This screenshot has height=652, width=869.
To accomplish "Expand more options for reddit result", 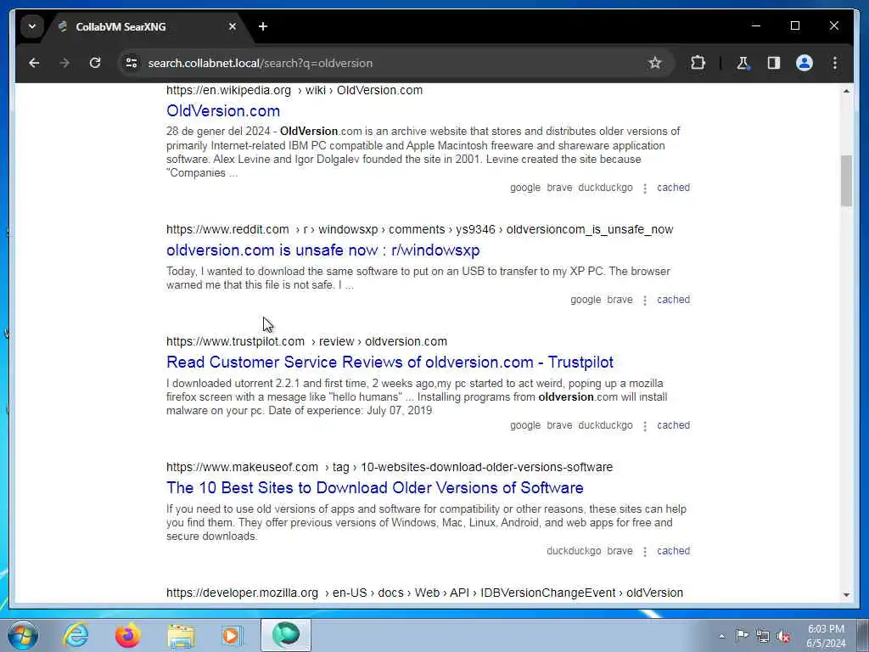I will pyautogui.click(x=645, y=301).
